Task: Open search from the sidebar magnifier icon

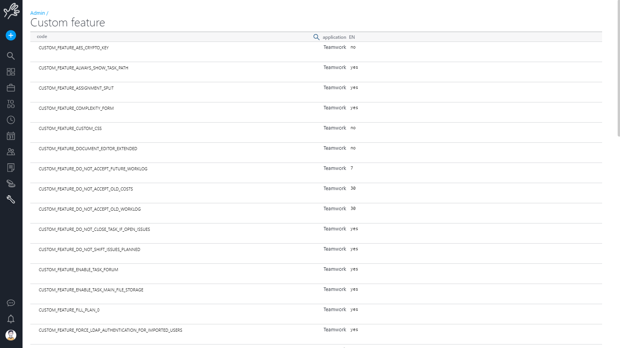Action: coord(11,56)
